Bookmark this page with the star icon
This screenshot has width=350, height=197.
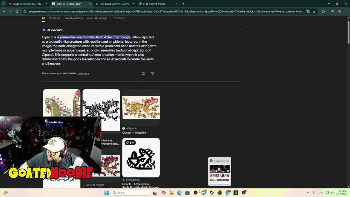pyautogui.click(x=314, y=11)
